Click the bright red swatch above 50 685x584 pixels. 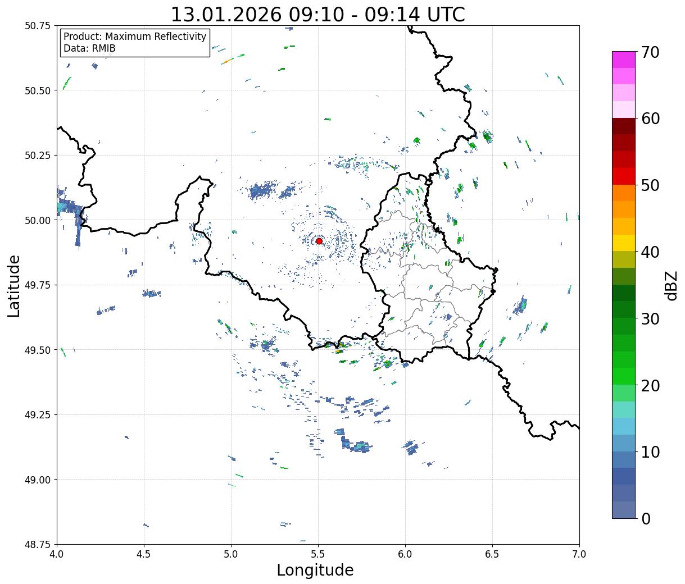(x=623, y=176)
